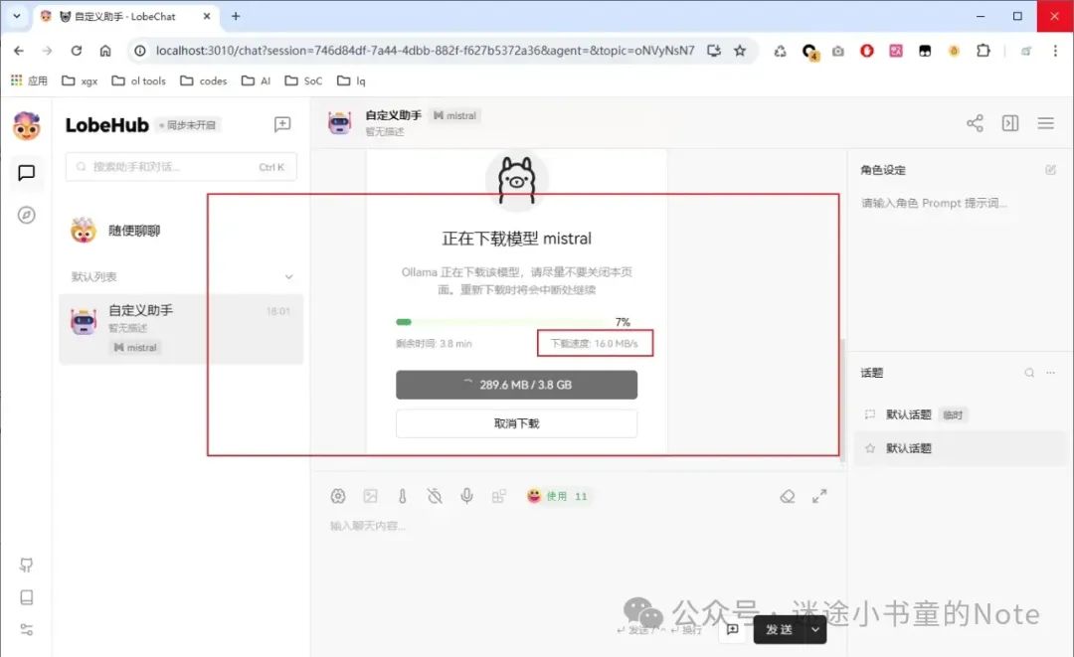This screenshot has width=1074, height=657.
Task: Click the 角色设定 panel heading
Action: tap(883, 170)
